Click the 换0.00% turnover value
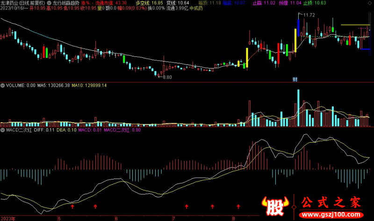 156,8
